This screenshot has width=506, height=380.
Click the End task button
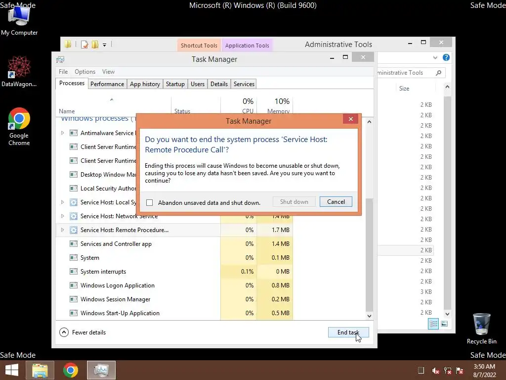pyautogui.click(x=348, y=332)
